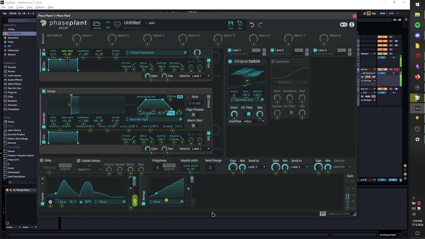Go to the previous preset with up chevron
The image size is (425, 239).
coord(108,22)
